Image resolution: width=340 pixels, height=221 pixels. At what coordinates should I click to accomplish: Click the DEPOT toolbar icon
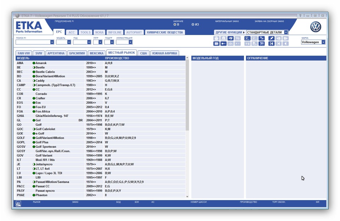[x=255, y=38]
